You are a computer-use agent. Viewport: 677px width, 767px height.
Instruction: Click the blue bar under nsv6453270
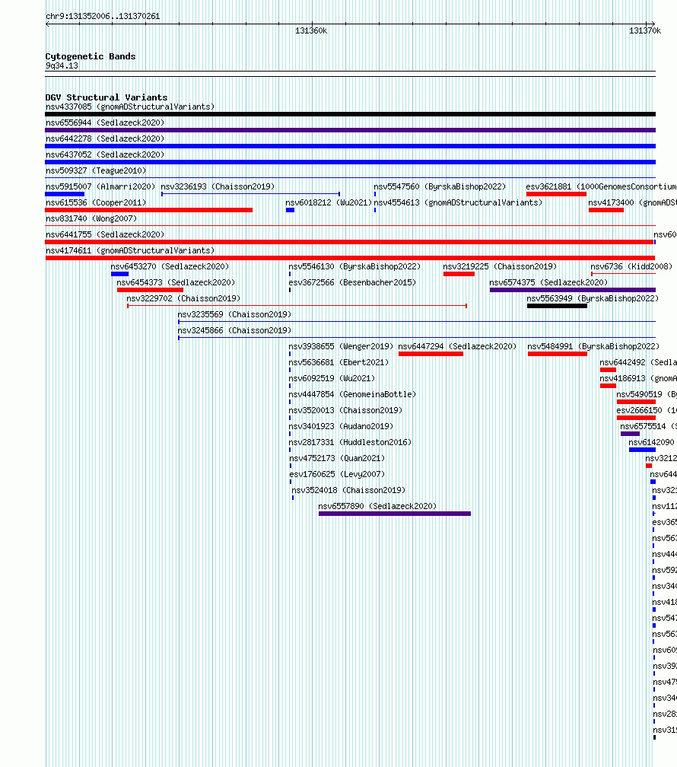[x=120, y=274]
